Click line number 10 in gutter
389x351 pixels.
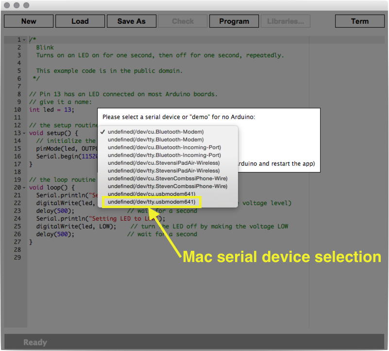(x=17, y=110)
